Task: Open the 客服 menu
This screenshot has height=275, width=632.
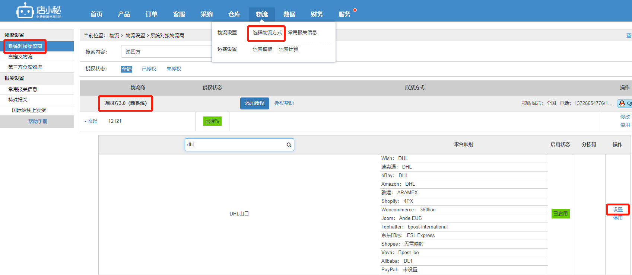Action: (179, 14)
